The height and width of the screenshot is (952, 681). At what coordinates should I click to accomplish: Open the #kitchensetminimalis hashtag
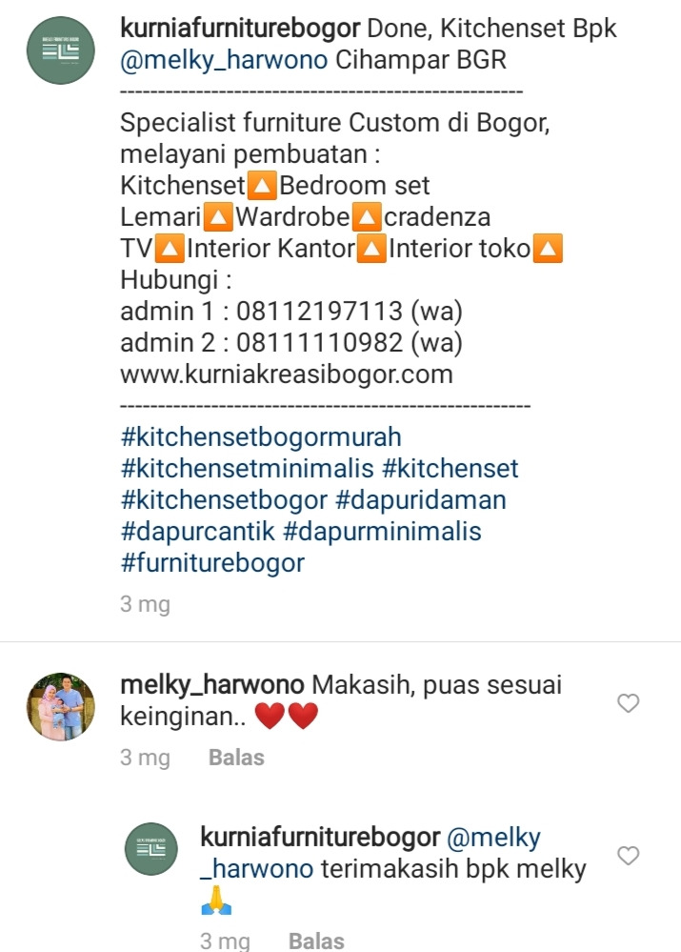247,469
